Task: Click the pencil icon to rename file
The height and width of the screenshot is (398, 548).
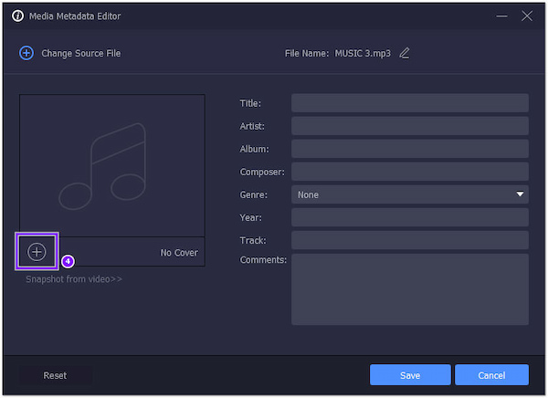Action: click(x=405, y=53)
